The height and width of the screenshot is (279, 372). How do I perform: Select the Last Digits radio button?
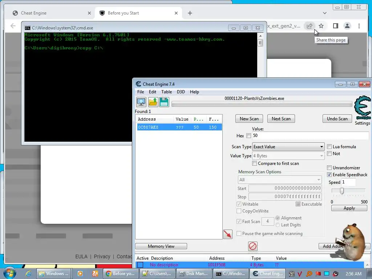[278, 225]
